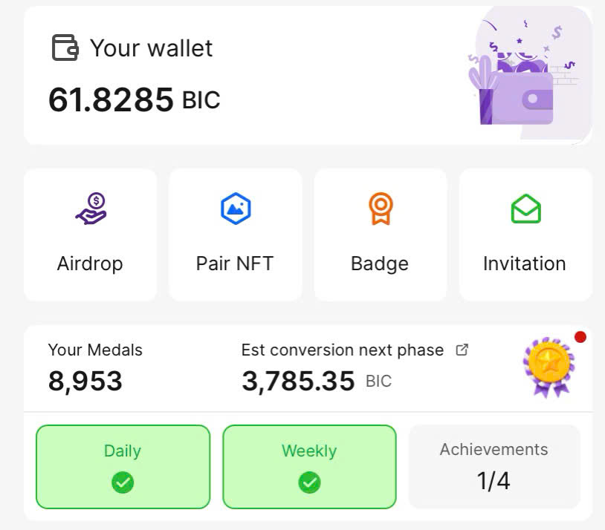Open the Airdrop hand-coin icon
Image resolution: width=605 pixels, height=530 pixels.
[x=91, y=209]
